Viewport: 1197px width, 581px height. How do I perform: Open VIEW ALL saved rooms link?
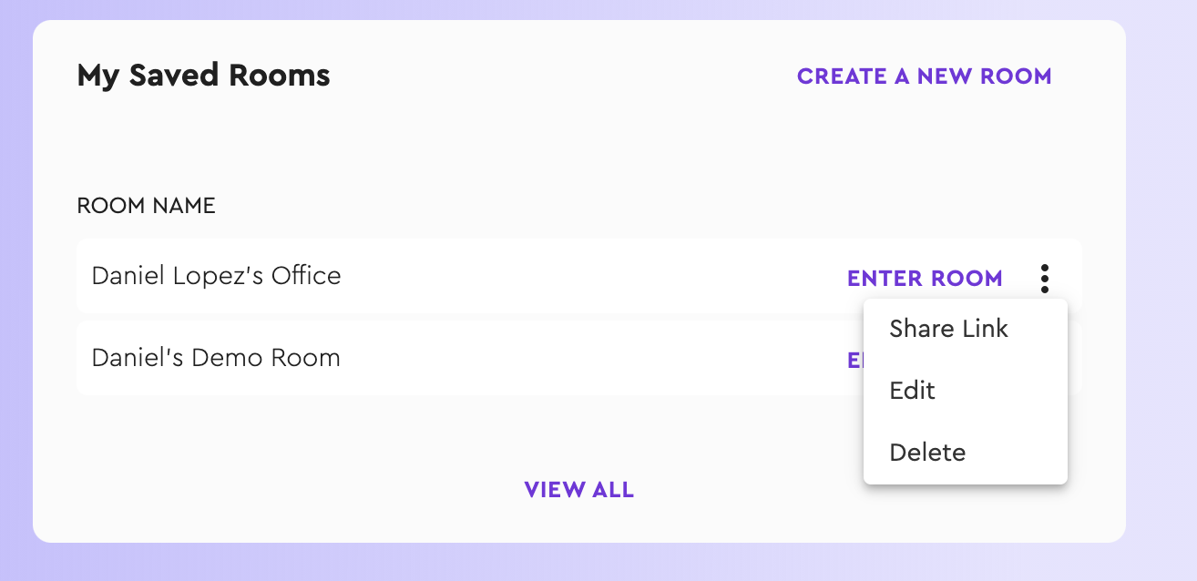pyautogui.click(x=579, y=490)
